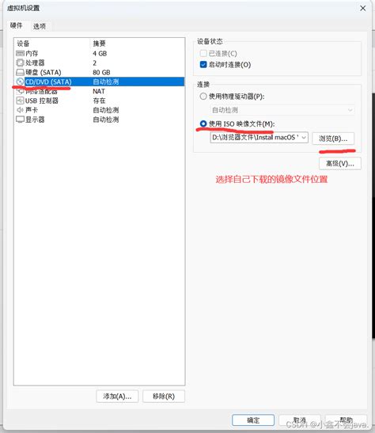This screenshot has height=433, width=375.
Task: Select the 处理器 processor icon
Action: click(20, 63)
